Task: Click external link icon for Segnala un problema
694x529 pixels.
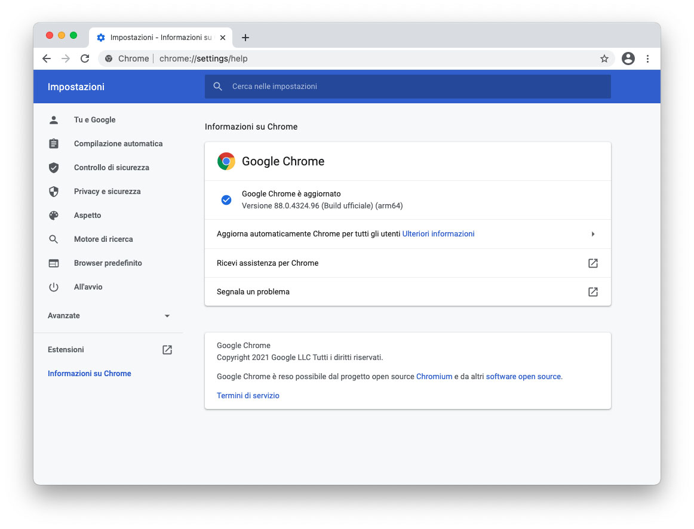Action: [592, 292]
